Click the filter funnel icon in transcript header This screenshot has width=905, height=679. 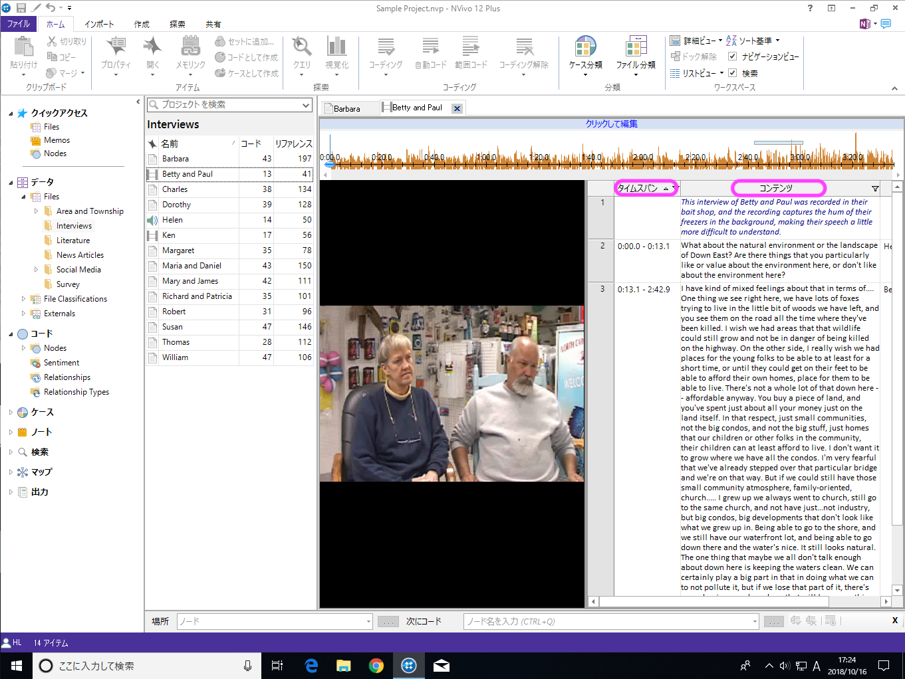pyautogui.click(x=875, y=189)
